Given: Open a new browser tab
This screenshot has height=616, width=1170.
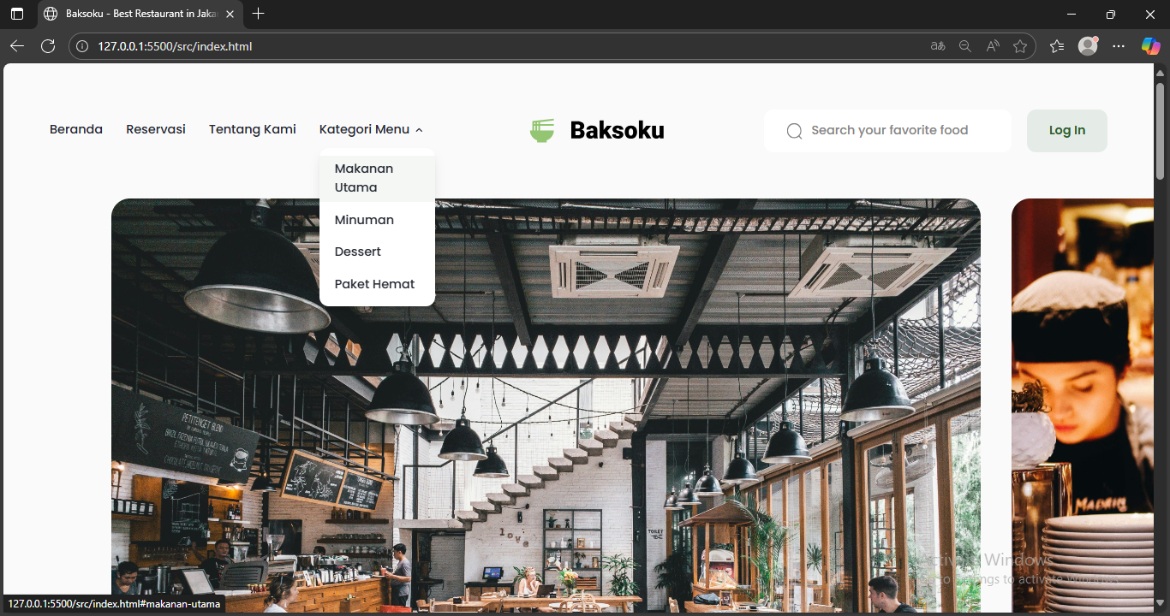Looking at the screenshot, I should click(x=259, y=14).
